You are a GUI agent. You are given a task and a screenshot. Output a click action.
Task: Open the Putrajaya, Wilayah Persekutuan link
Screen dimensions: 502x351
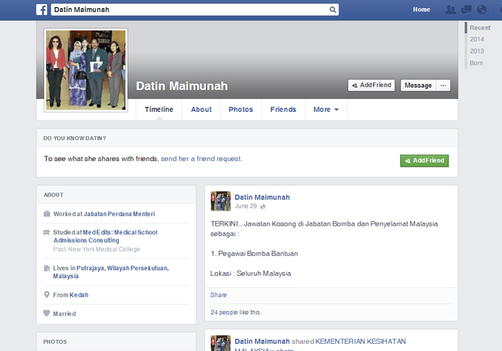click(111, 272)
